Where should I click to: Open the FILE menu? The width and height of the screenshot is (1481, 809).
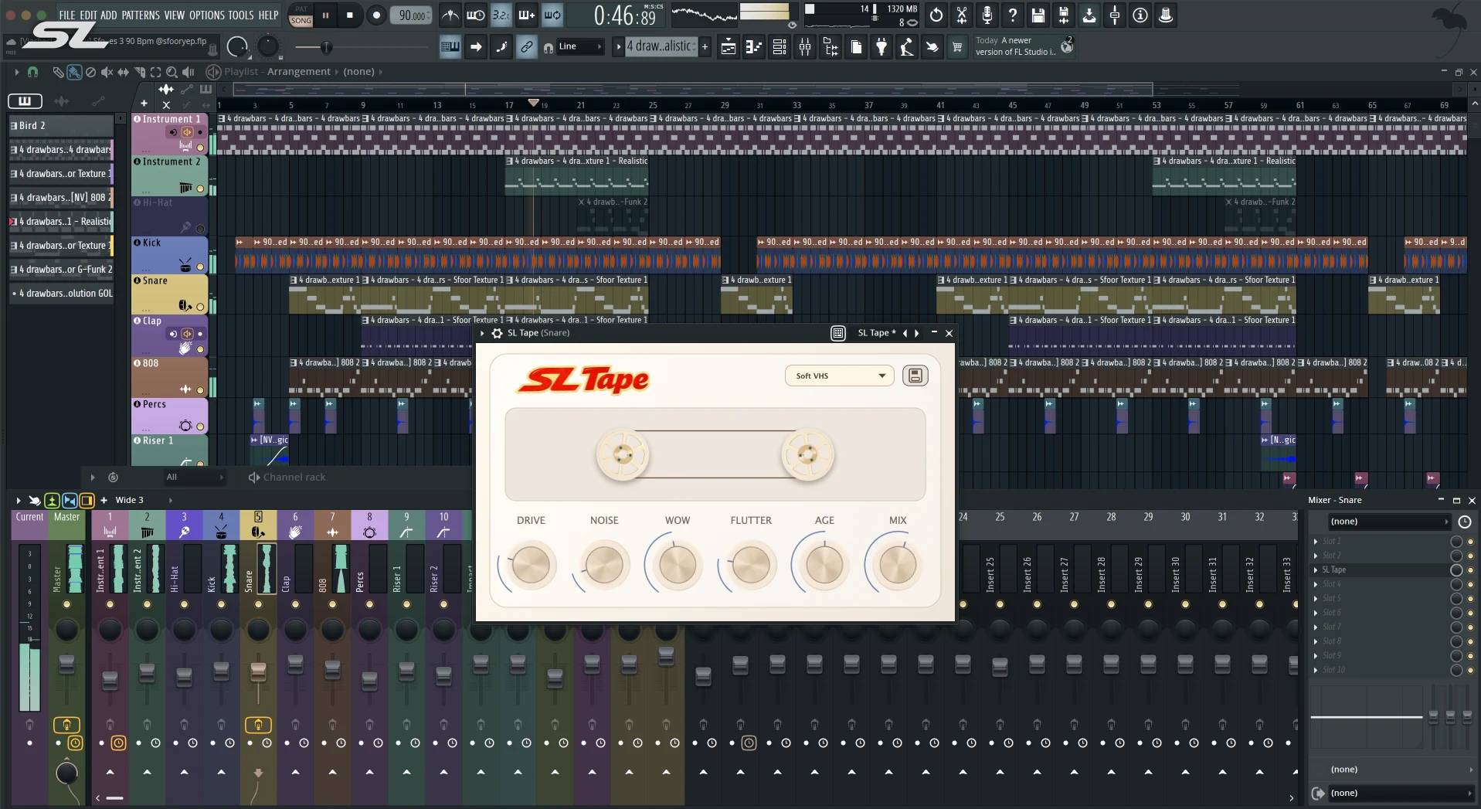(67, 15)
